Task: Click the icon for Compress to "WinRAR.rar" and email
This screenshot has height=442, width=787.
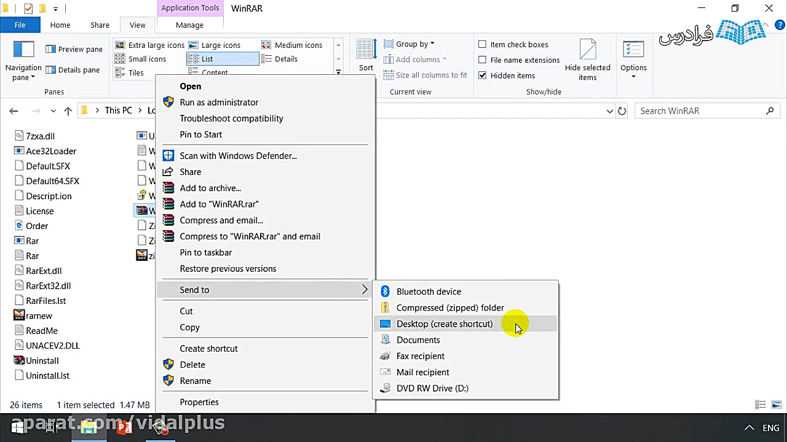Action: [168, 236]
